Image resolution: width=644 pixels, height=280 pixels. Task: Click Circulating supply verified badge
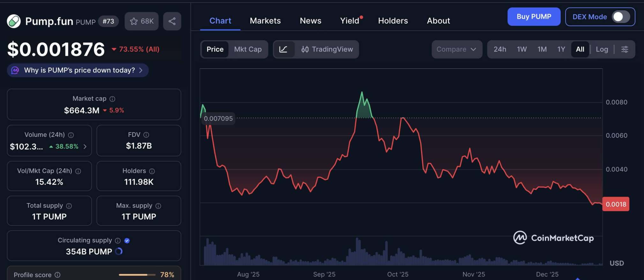pos(127,240)
